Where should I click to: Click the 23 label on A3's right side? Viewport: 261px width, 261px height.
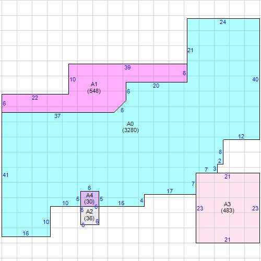[255, 208]
